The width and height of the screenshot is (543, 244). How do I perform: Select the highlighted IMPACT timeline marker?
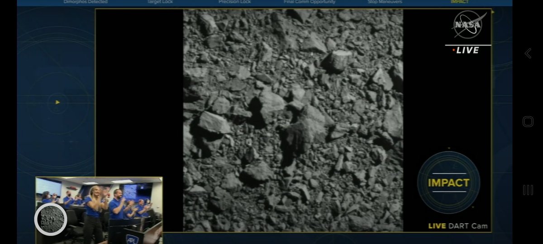(x=460, y=2)
